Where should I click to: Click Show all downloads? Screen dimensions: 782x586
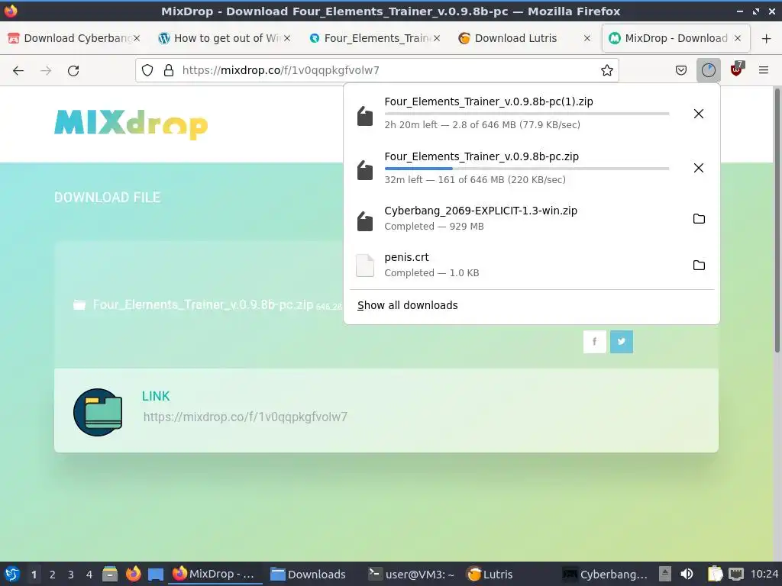408,305
